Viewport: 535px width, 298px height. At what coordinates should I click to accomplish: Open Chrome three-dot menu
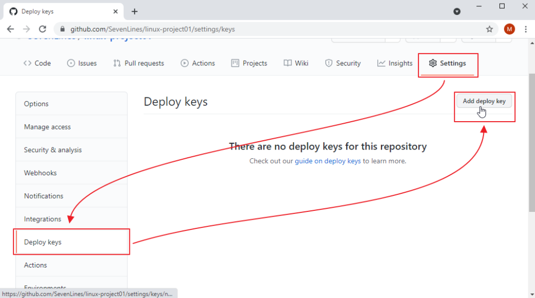526,29
